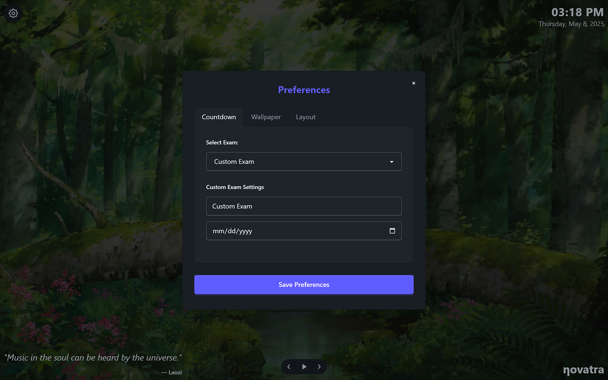Click the Preferences heading
The width and height of the screenshot is (608, 380).
click(x=304, y=90)
